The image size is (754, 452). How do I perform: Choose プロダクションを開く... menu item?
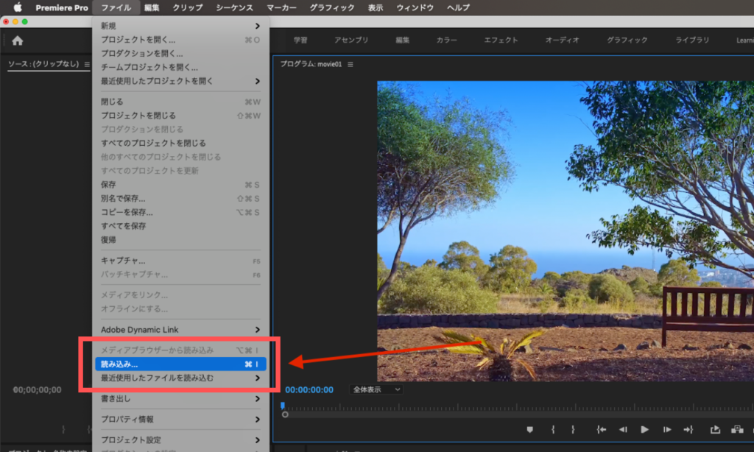[x=180, y=54]
